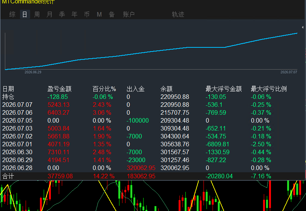Click the -100000 withdrawal value
This screenshot has height=211, width=306.
[138, 121]
